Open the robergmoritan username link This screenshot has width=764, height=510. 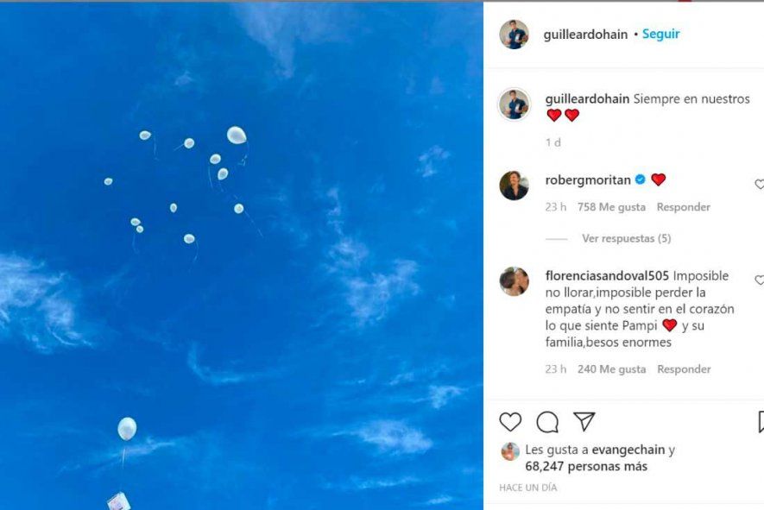[x=587, y=180]
